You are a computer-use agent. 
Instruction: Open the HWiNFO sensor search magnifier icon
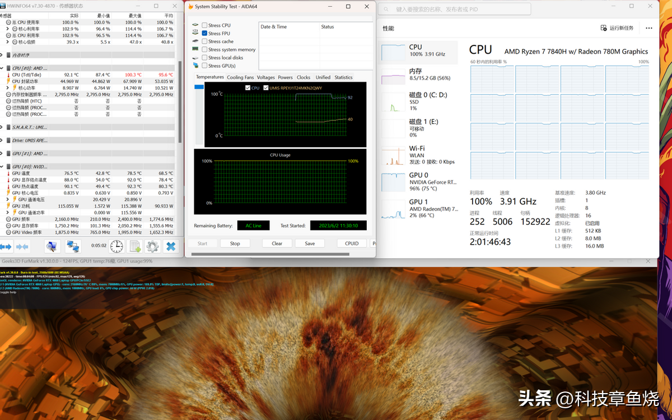pos(52,246)
